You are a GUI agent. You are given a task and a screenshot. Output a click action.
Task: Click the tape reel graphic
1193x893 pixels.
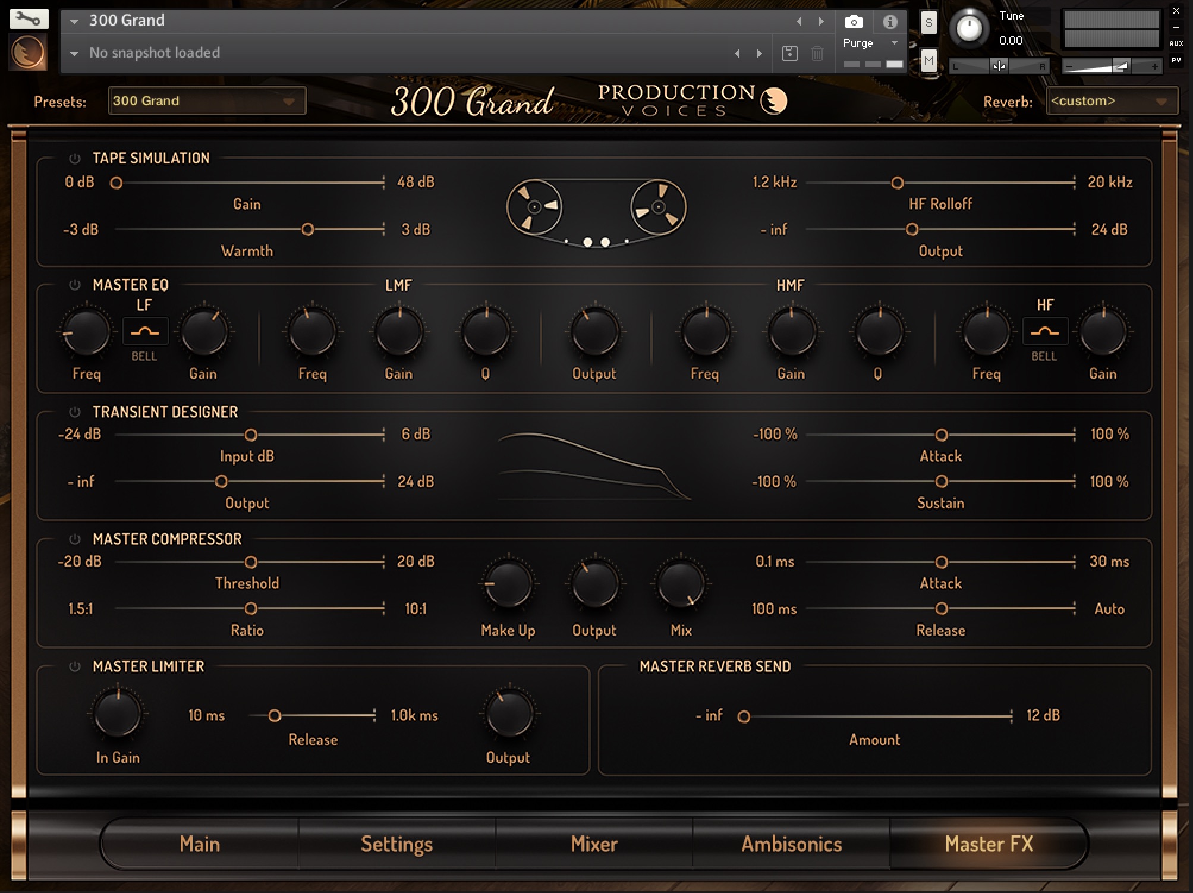[x=596, y=213]
